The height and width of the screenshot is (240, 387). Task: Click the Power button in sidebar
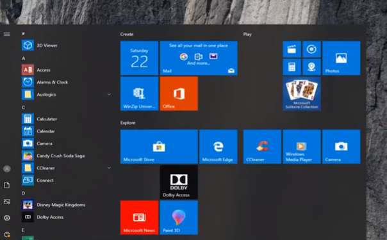7,234
